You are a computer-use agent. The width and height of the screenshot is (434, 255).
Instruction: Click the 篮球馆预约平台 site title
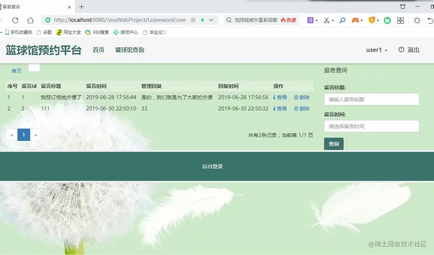point(44,50)
